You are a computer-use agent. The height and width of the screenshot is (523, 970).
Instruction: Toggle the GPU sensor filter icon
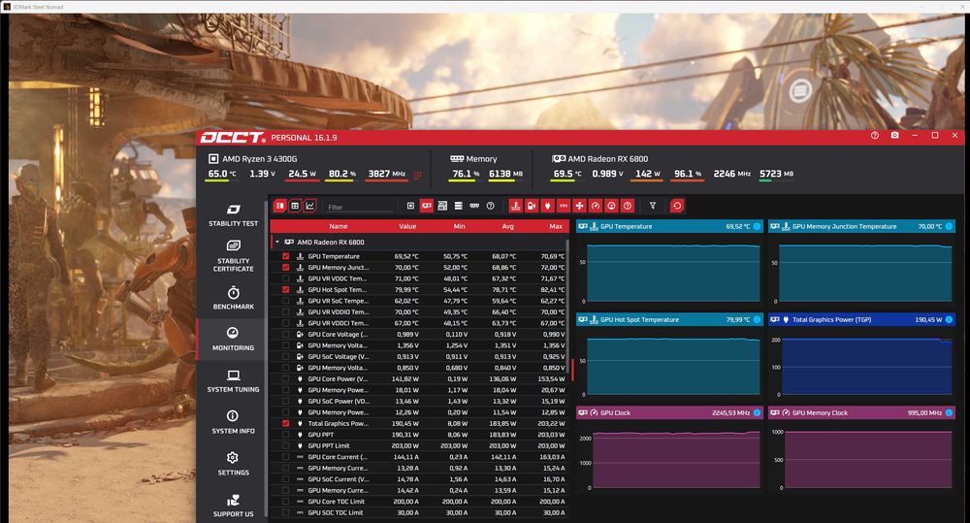(x=426, y=206)
